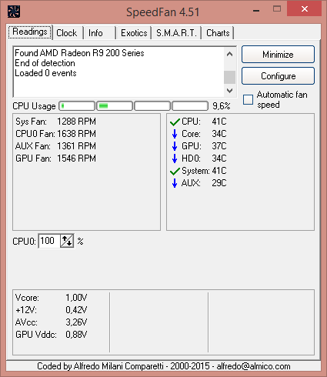Open the S.M.A.R.T. tab

coord(176,33)
